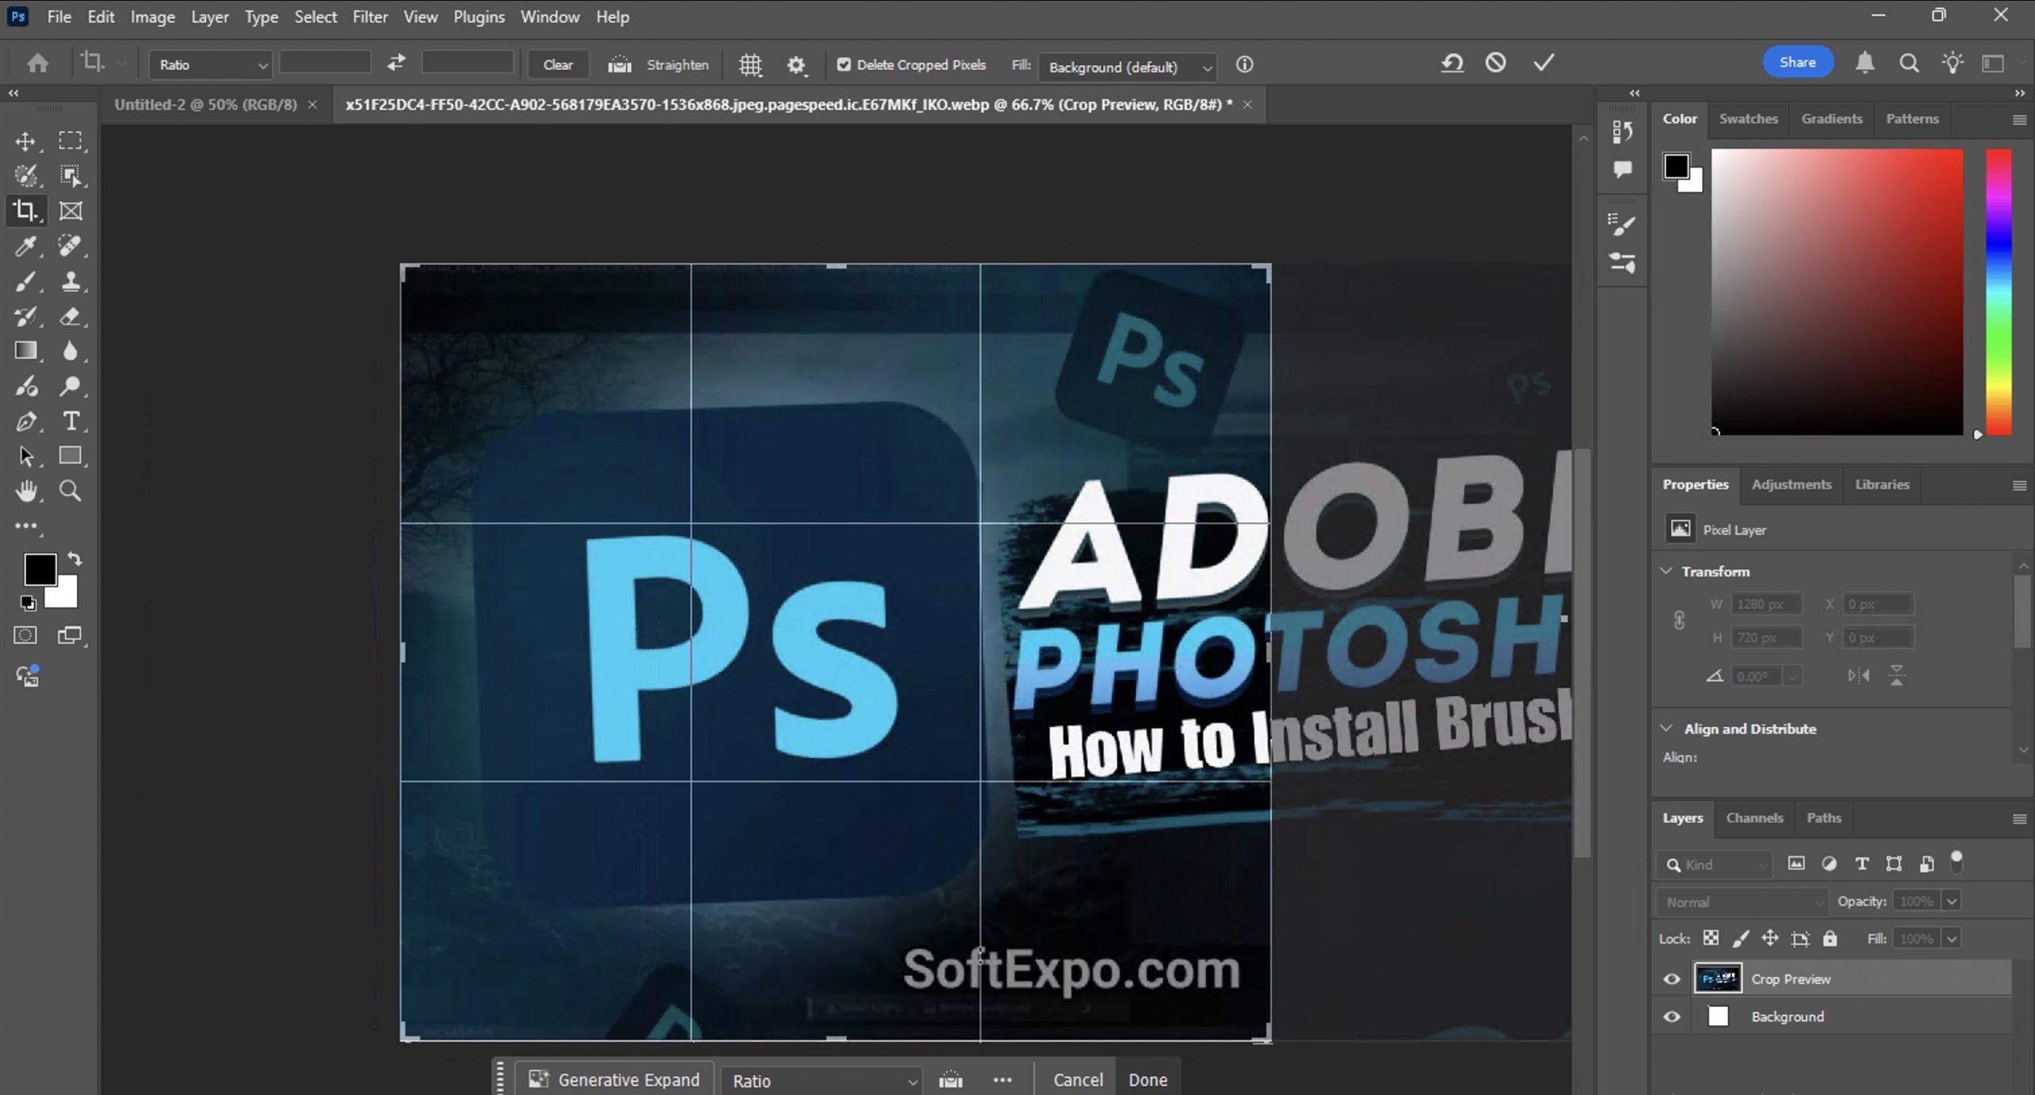Collapse the Transform section
Viewport: 2035px width, 1095px height.
[1666, 571]
